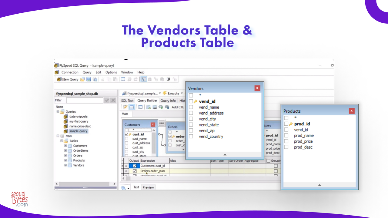
Task: Click the Save All icon in the toolbar
Action: [95, 79]
